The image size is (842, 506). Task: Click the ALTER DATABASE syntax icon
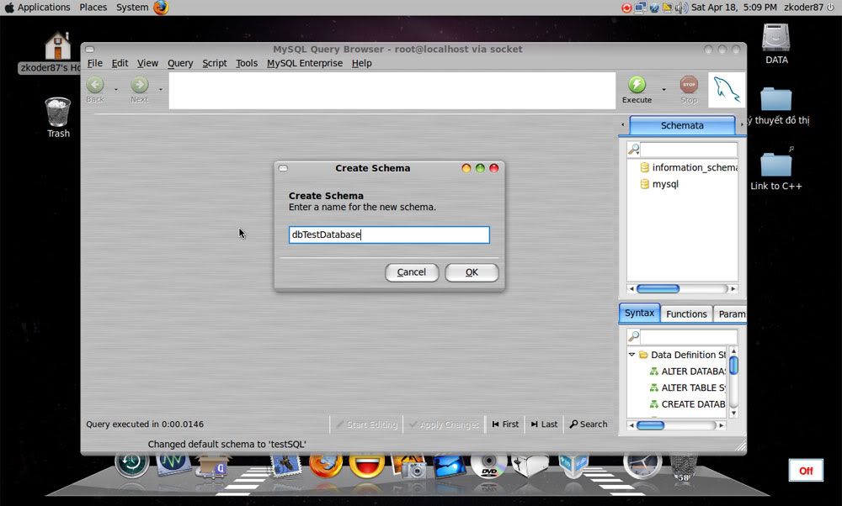pyautogui.click(x=654, y=371)
